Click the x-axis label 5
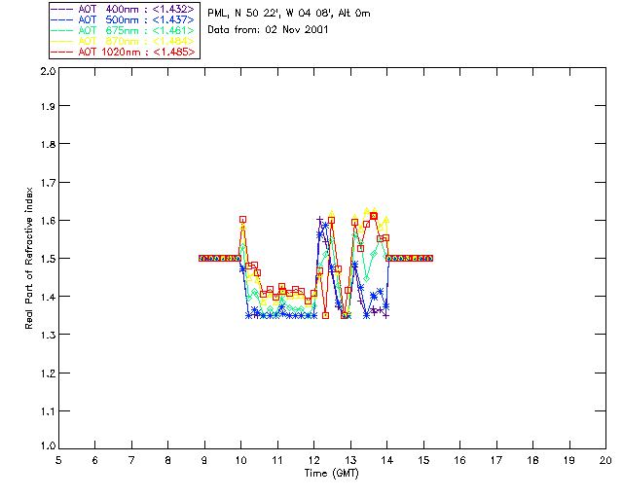Screen dimensions: 623x498 [x=58, y=460]
